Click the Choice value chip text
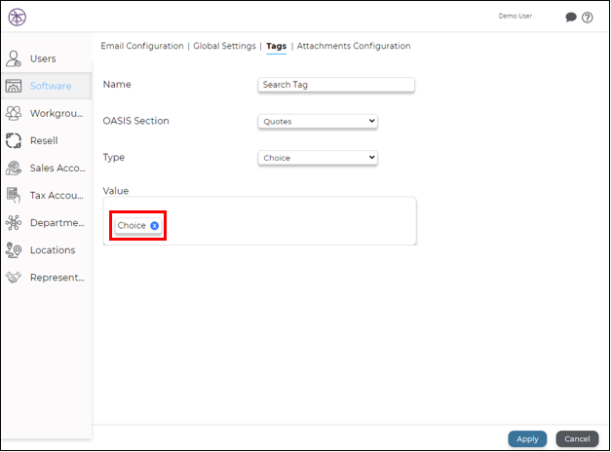This screenshot has height=452, width=611. click(x=132, y=226)
